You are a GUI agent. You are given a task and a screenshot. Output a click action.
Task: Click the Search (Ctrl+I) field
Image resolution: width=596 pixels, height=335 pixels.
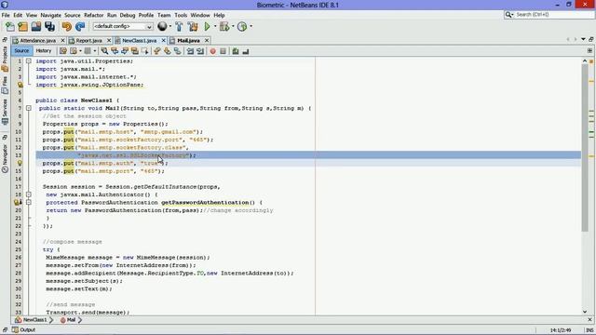click(549, 15)
